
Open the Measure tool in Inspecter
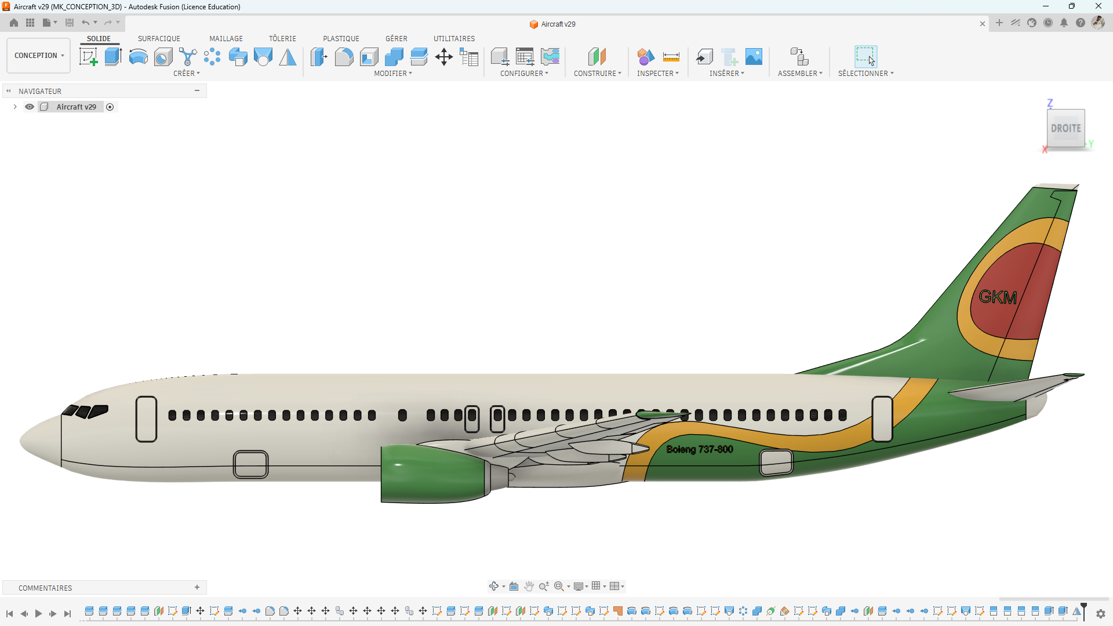pyautogui.click(x=671, y=57)
